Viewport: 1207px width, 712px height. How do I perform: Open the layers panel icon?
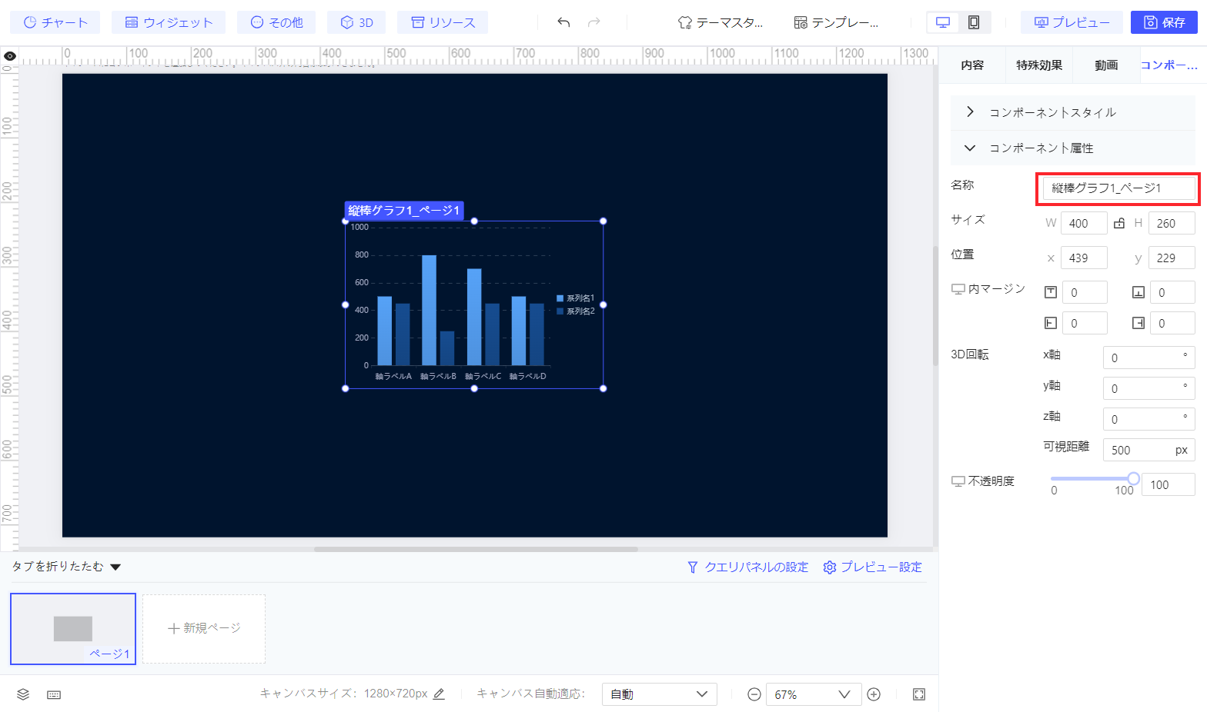coord(23,694)
